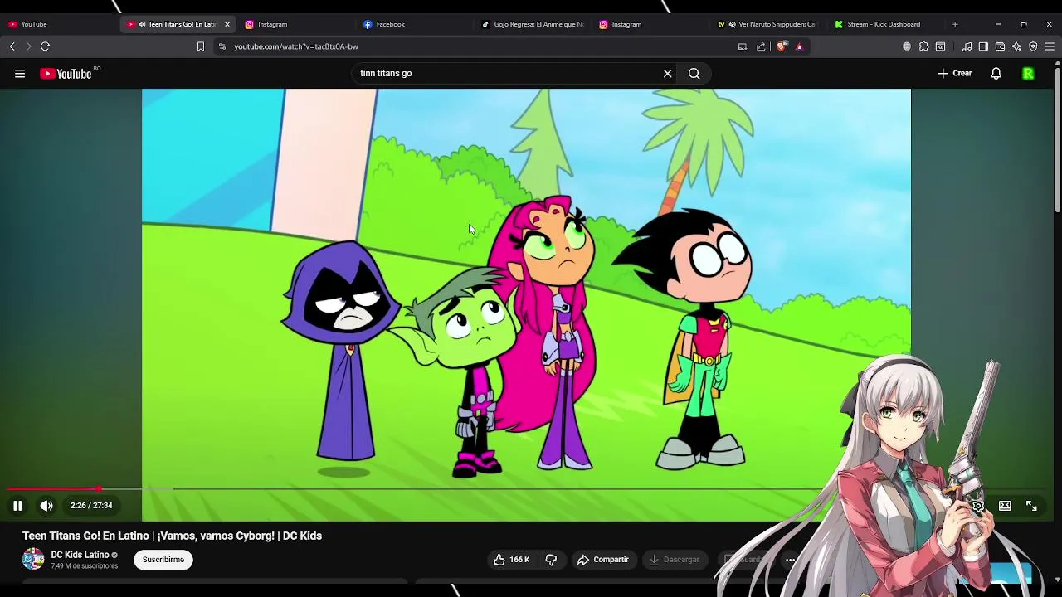The width and height of the screenshot is (1062, 597).
Task: Switch the video to fullscreen
Action: (1031, 506)
